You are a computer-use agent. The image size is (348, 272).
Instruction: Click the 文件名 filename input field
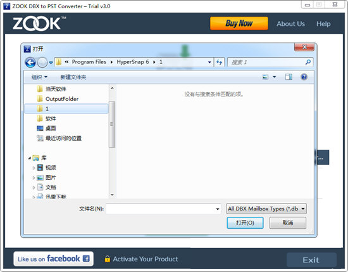point(163,209)
